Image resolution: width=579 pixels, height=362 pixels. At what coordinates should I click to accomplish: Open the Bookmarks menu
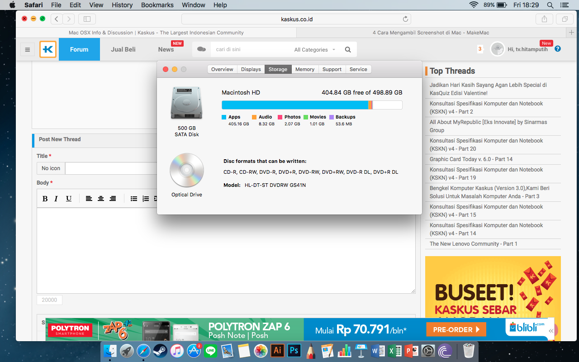pyautogui.click(x=157, y=5)
